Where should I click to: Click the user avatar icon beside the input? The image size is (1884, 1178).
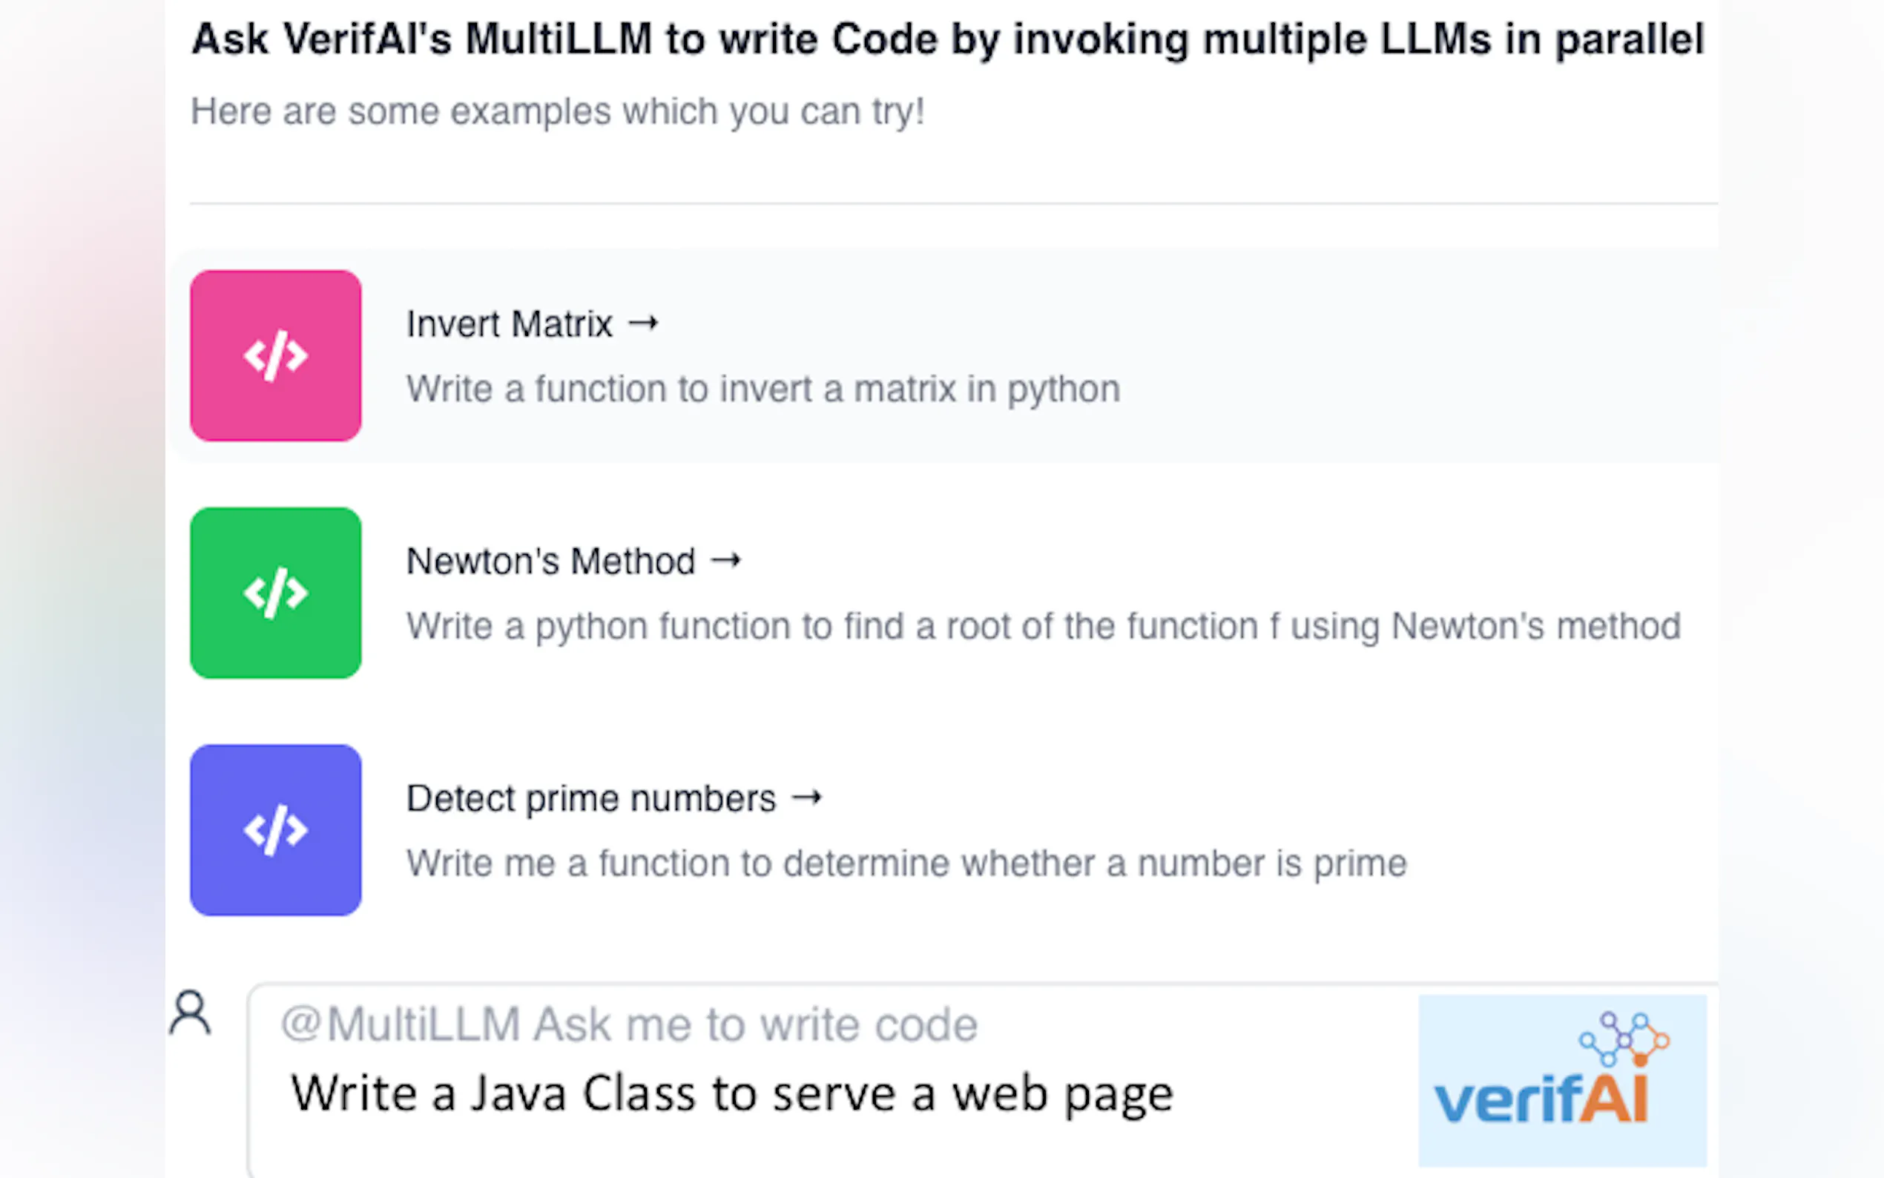pyautogui.click(x=190, y=1013)
